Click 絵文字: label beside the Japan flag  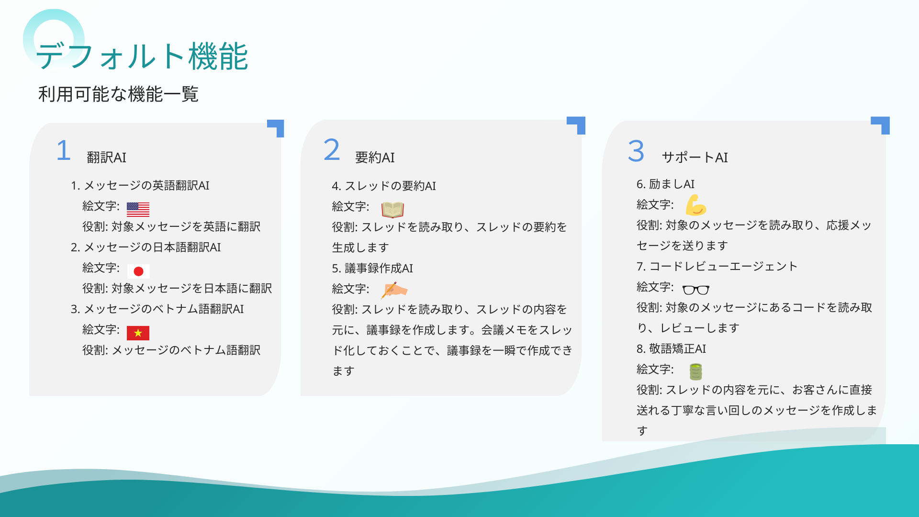[101, 268]
